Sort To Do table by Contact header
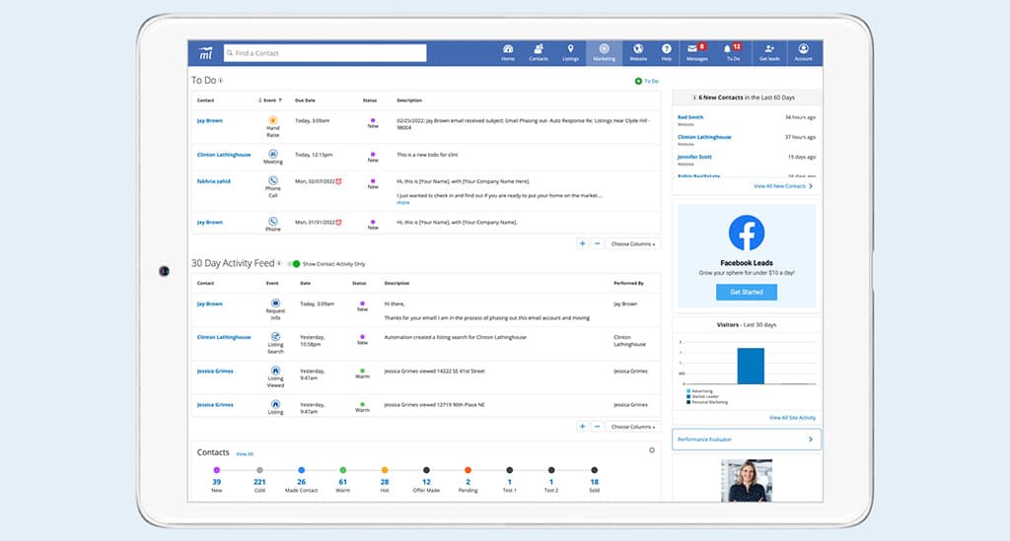 pos(205,101)
